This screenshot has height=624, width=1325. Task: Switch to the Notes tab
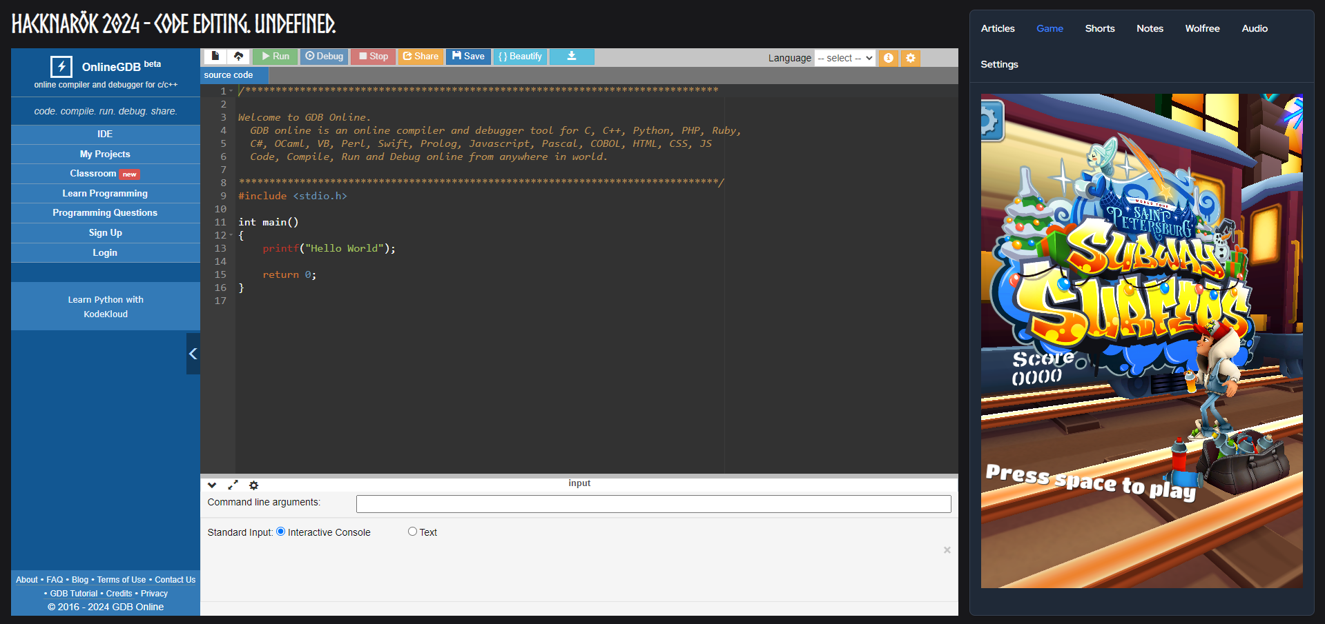(1150, 28)
